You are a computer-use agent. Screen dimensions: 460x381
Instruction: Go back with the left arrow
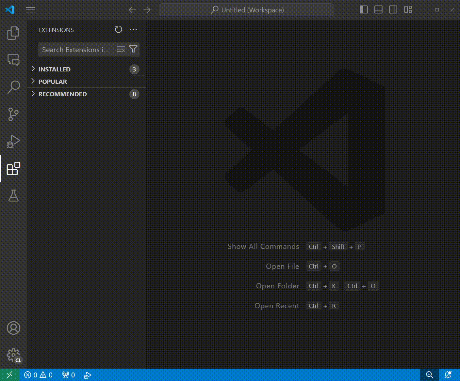click(132, 10)
